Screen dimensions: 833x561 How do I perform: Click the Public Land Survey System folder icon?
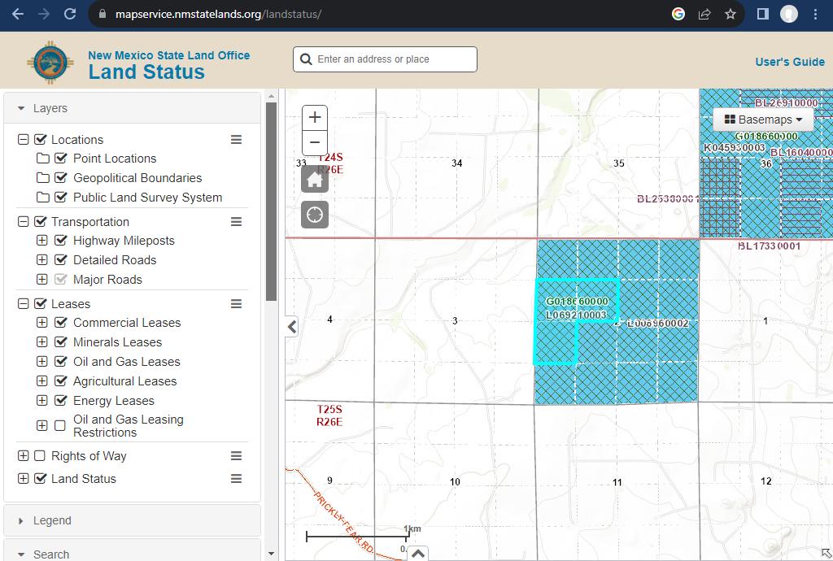[x=43, y=198]
